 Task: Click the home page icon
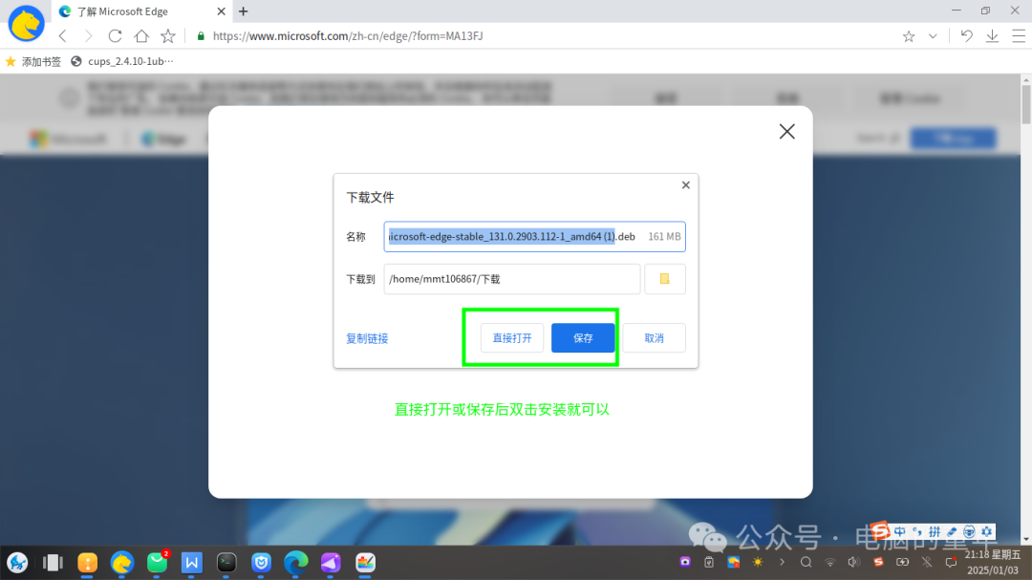141,35
